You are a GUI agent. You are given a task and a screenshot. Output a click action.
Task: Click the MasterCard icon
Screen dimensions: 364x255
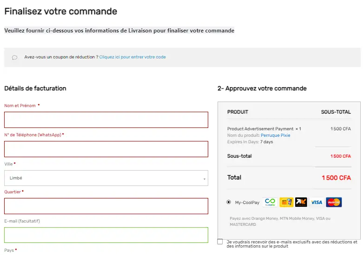point(333,202)
